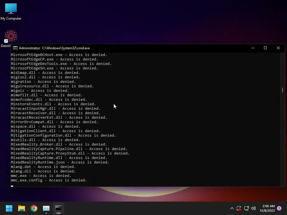This screenshot has width=287, height=215.
Task: Click the line mispace.dll - Access is denied.
Action: tap(46, 126)
